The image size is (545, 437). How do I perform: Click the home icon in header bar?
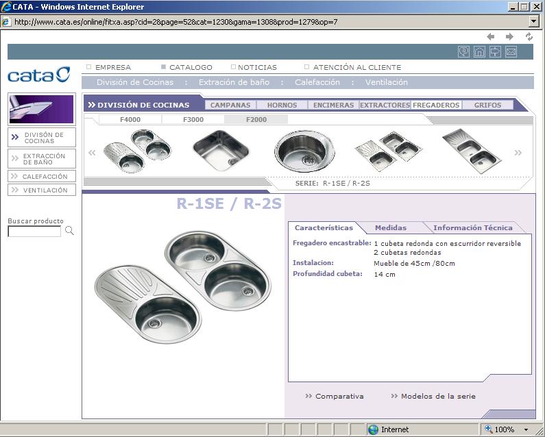point(480,51)
